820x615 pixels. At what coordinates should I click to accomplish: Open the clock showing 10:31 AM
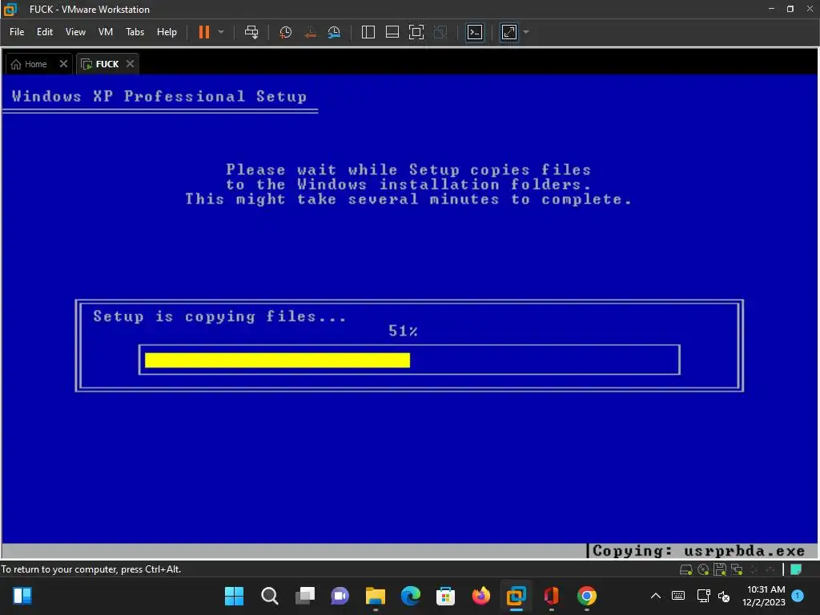coord(764,596)
